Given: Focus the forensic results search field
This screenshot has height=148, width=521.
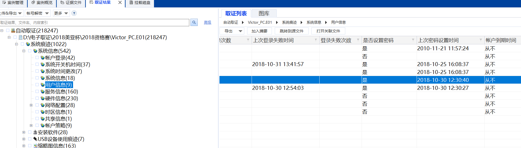Looking at the screenshot, I should tap(94, 23).
